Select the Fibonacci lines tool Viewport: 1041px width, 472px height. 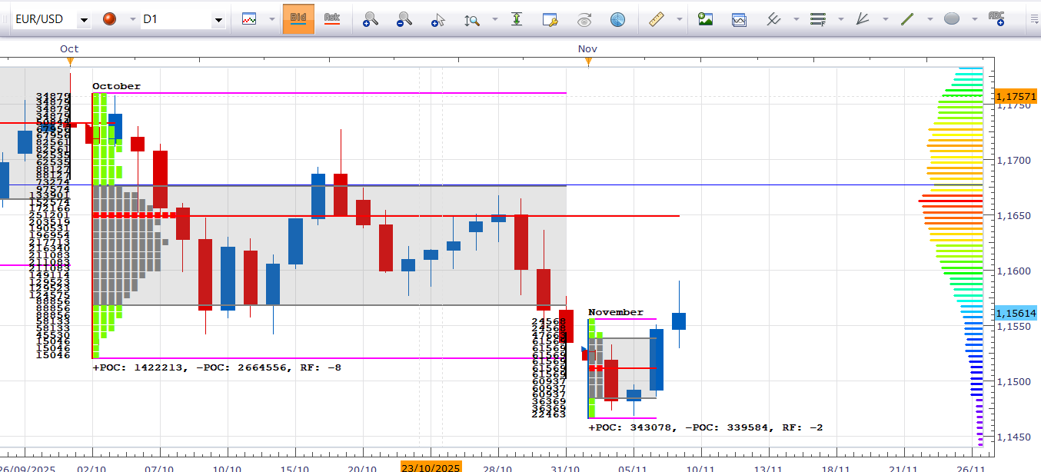[818, 19]
